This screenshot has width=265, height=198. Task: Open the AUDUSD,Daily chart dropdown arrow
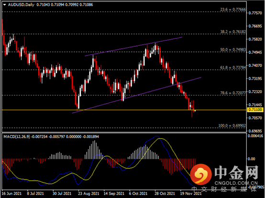(5, 5)
